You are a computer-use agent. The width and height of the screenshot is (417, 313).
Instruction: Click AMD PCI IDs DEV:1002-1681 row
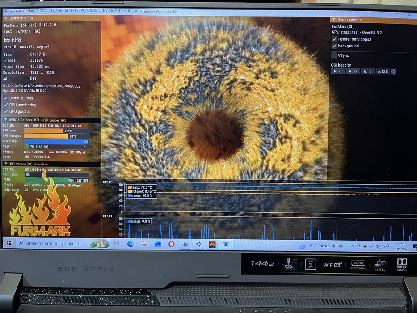click(42, 169)
